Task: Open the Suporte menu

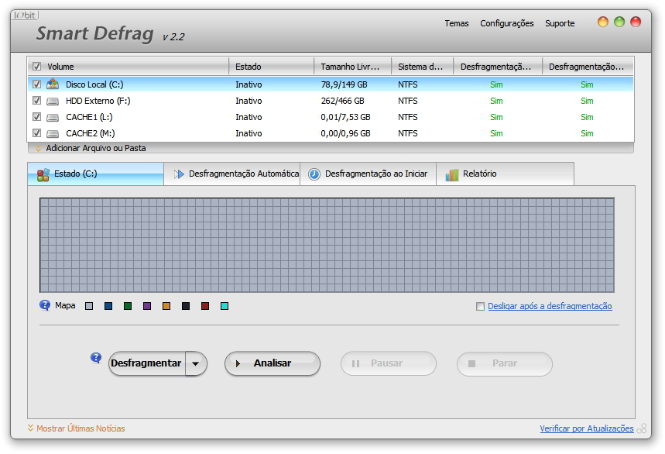Action: point(560,23)
